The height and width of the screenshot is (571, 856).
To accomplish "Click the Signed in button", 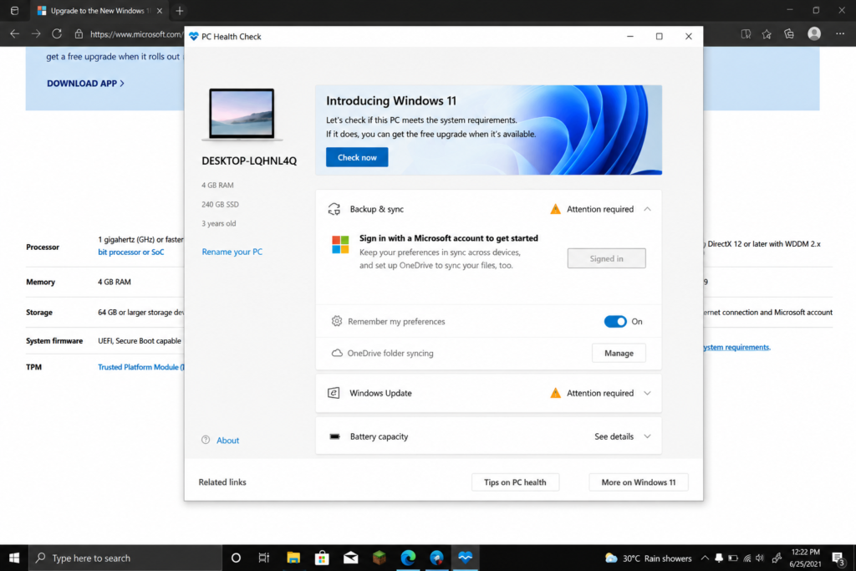I will pos(606,259).
